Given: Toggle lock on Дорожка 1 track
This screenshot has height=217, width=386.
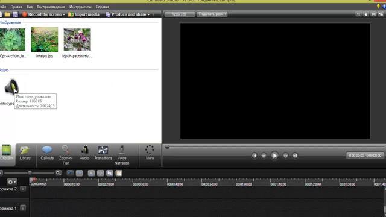Looking at the screenshot, I should point(23,208).
